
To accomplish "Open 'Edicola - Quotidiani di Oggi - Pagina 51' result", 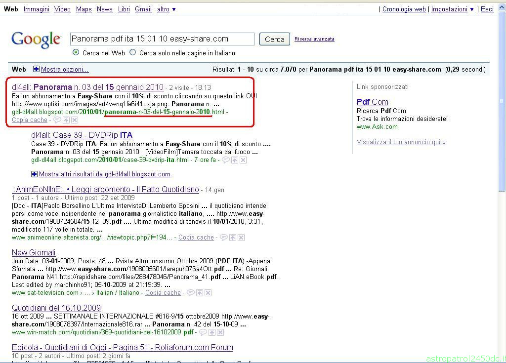I will coord(123,348).
